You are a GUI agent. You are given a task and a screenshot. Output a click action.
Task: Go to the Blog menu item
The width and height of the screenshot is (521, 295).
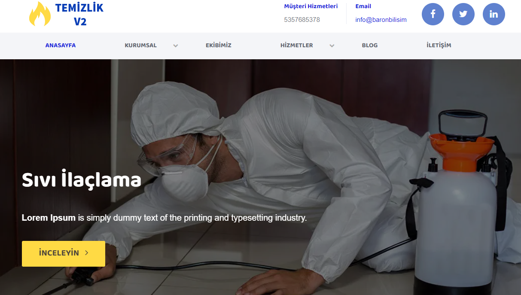pos(370,45)
